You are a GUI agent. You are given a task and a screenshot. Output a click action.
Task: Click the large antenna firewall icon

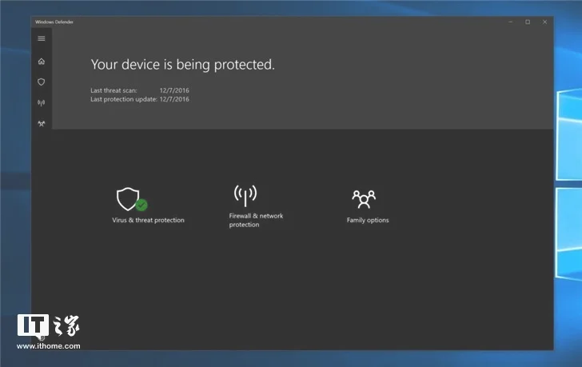(x=245, y=196)
